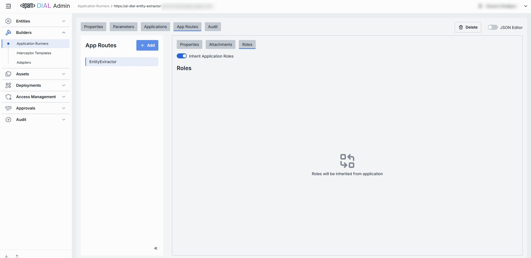Viewport: 531px width, 258px height.
Task: Expand the Entities section chevron
Action: coord(64,21)
